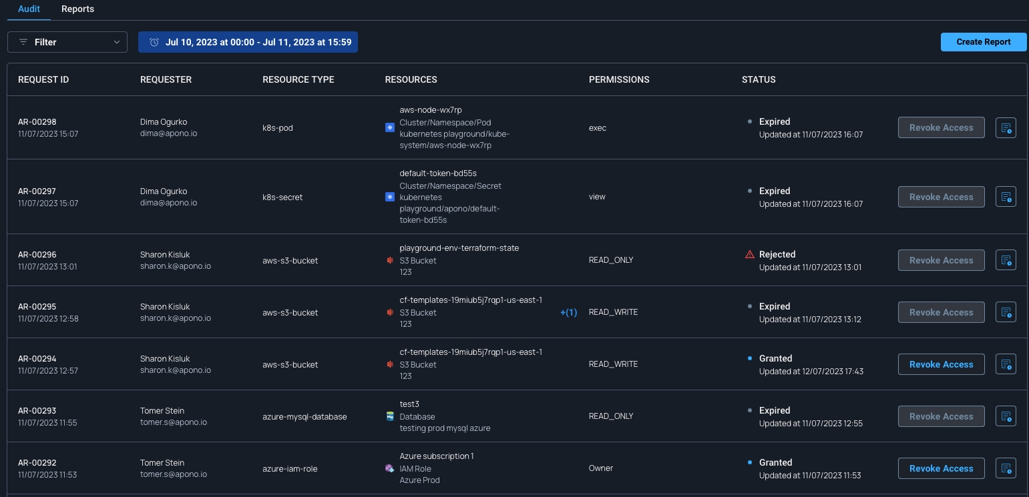Open details icon for request AR-00292
This screenshot has width=1029, height=497.
point(1006,468)
